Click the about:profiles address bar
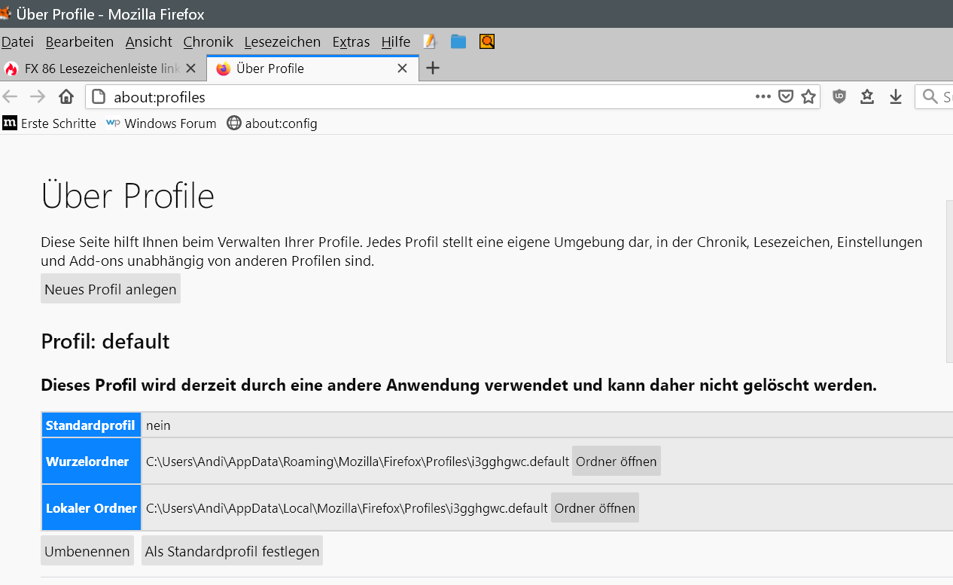Screen dimensions: 953x585 coord(422,97)
